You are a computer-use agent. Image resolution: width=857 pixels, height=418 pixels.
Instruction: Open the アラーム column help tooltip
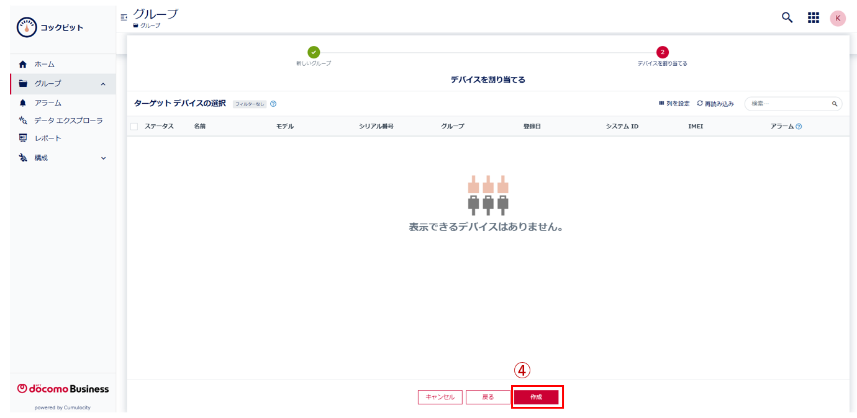click(799, 126)
